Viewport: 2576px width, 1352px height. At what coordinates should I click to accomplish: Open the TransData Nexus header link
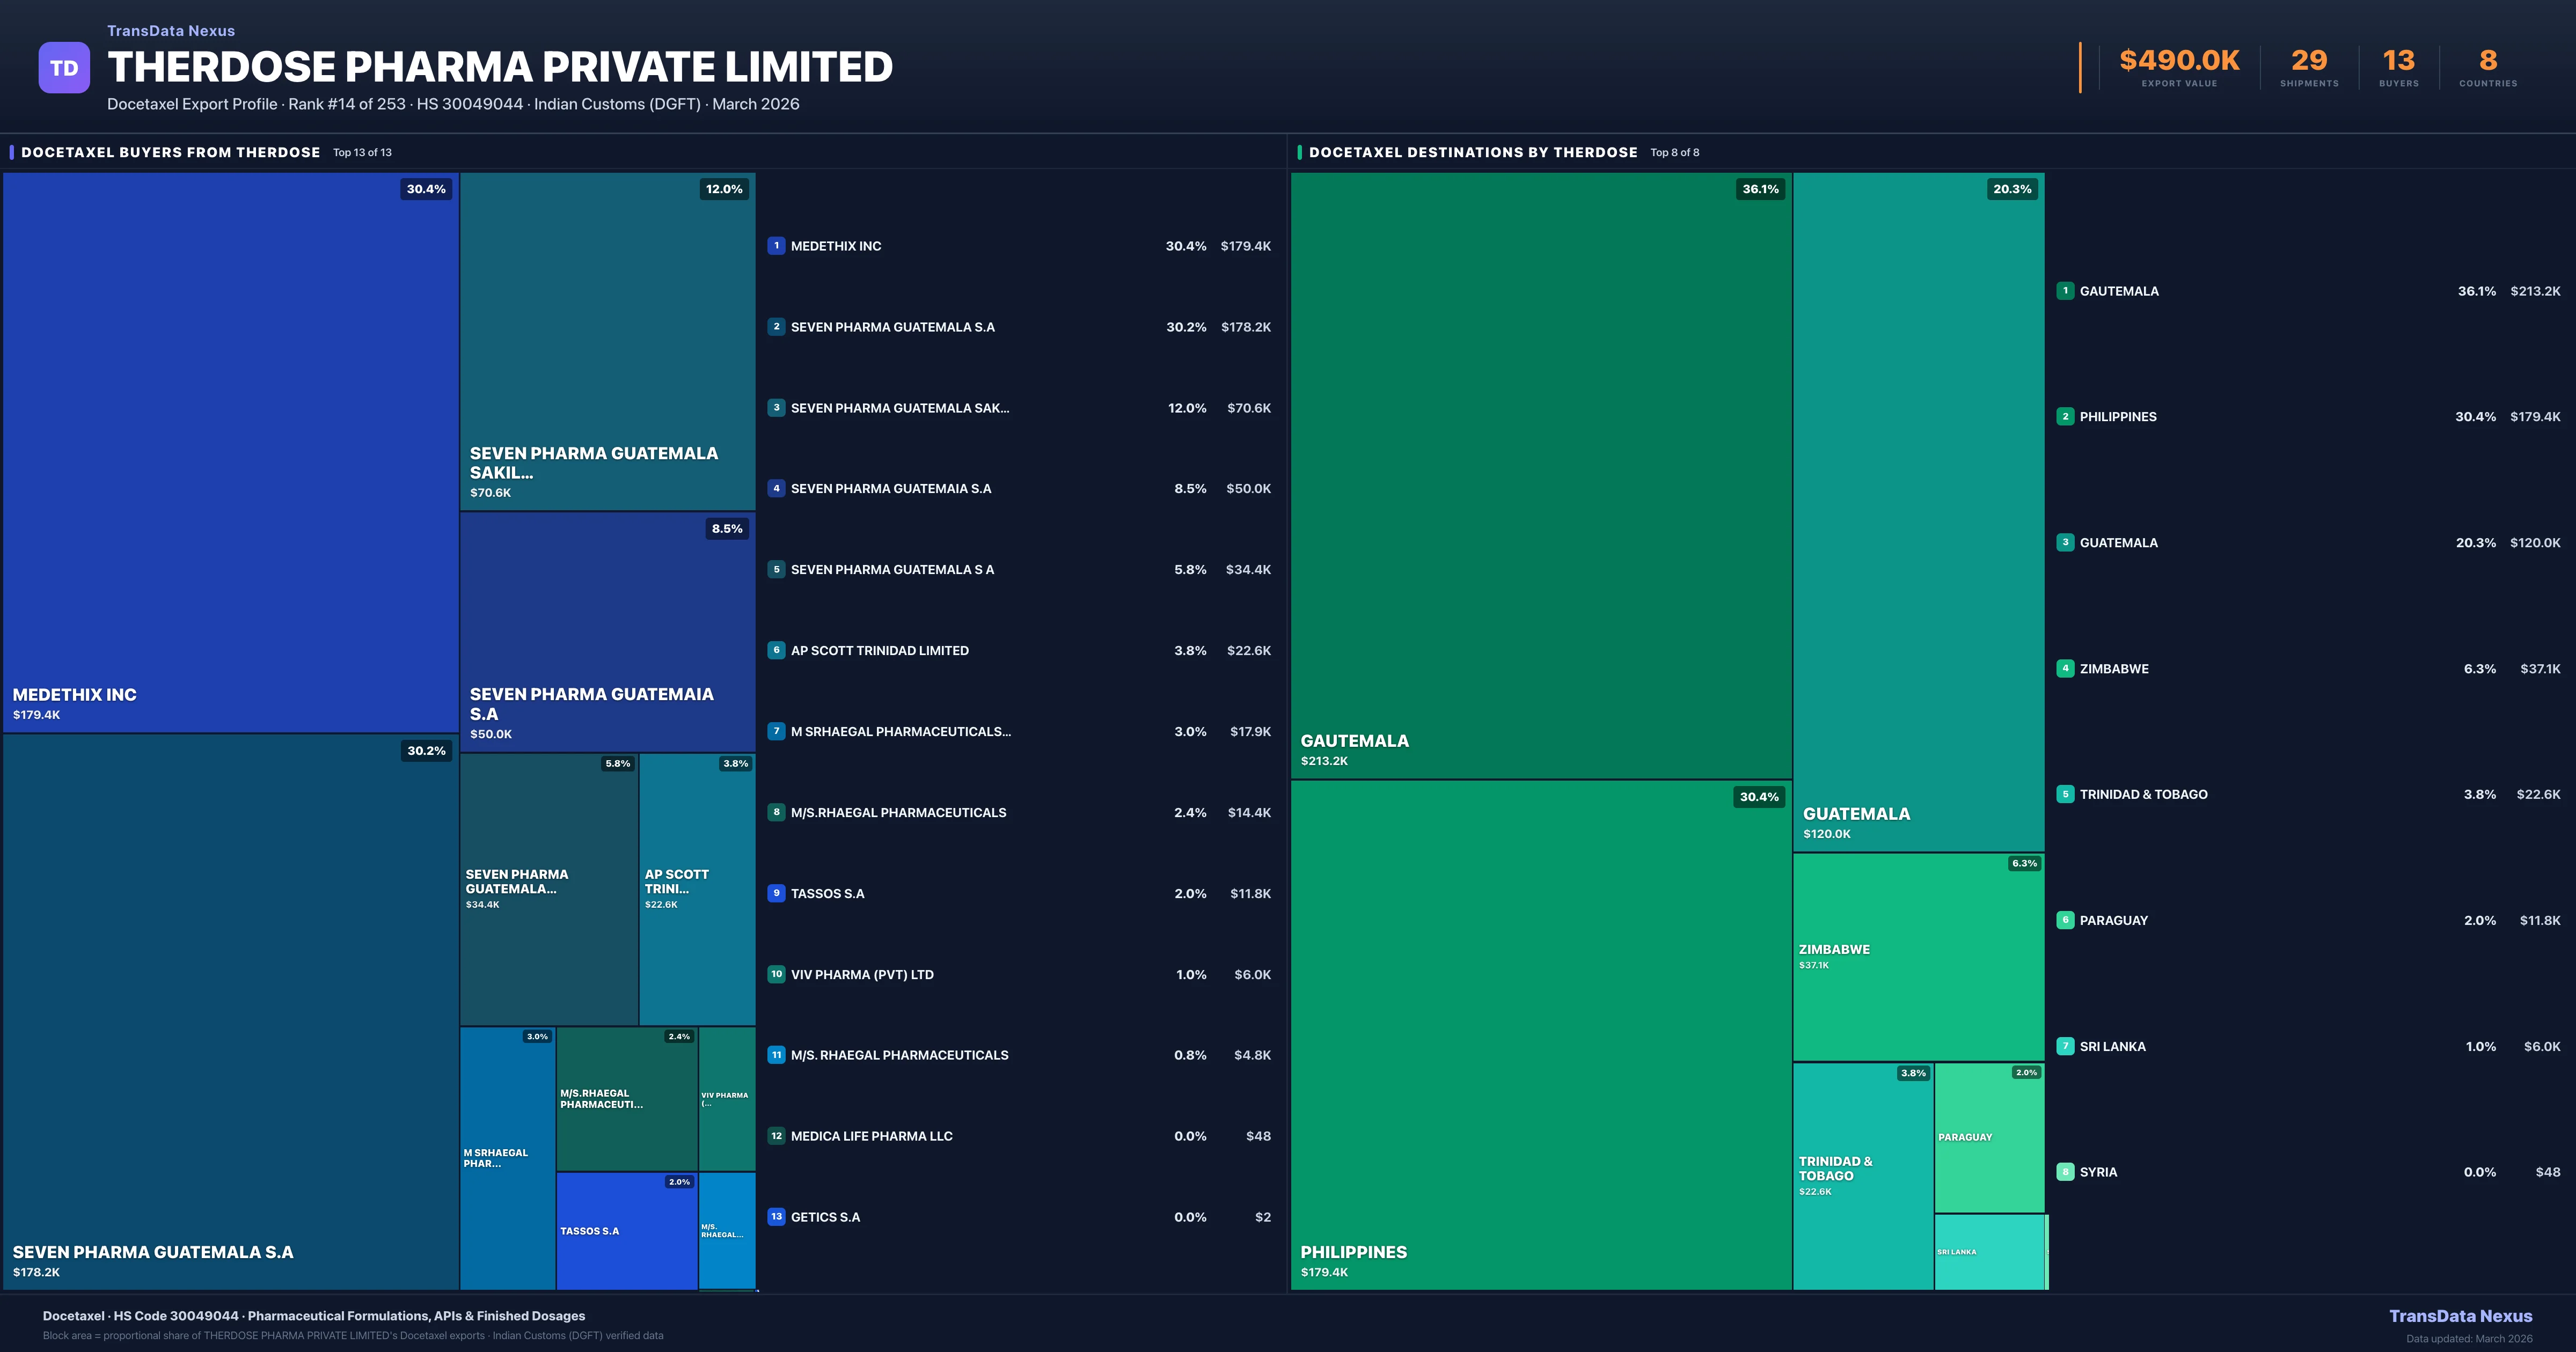[171, 31]
